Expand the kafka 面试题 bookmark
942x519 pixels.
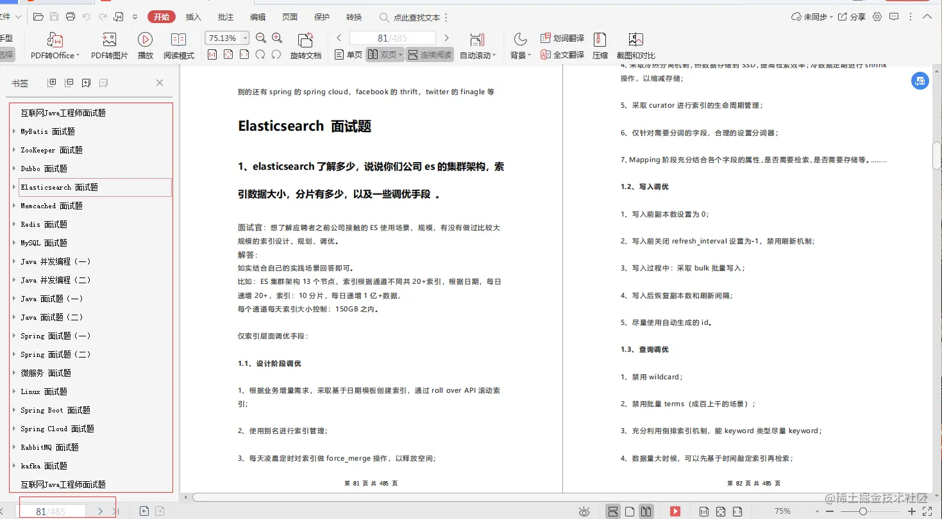[x=14, y=466]
